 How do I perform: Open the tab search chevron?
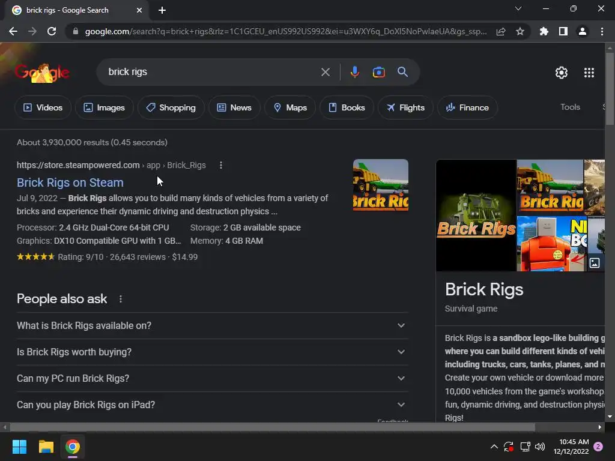click(x=518, y=8)
